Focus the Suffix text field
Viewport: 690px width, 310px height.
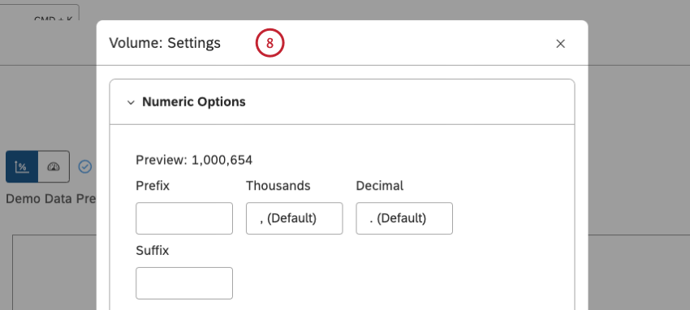[184, 283]
